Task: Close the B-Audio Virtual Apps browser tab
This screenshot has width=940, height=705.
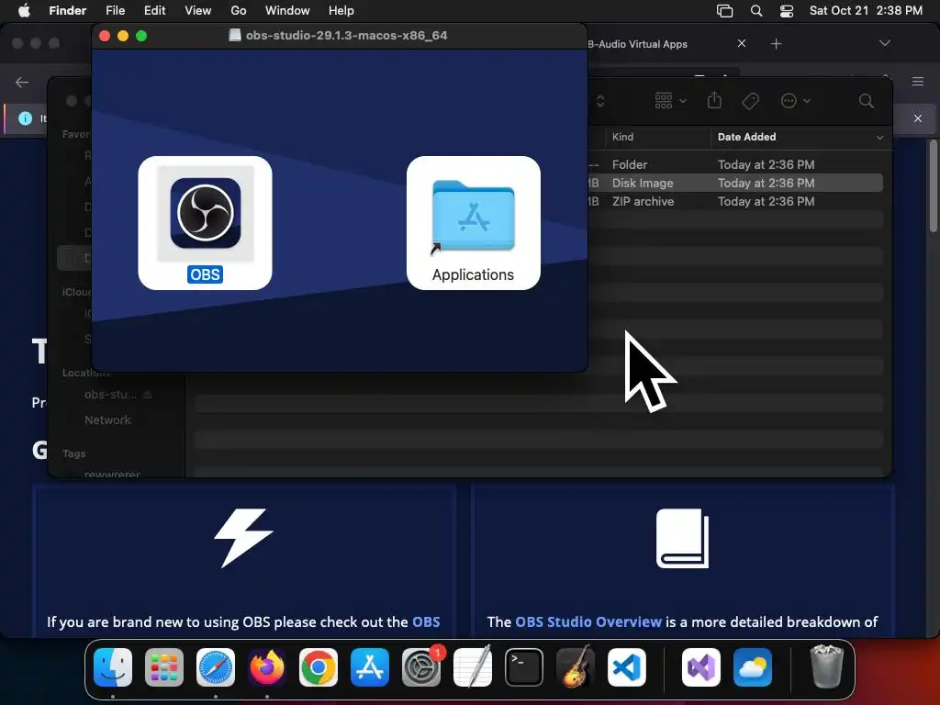Action: [x=742, y=43]
